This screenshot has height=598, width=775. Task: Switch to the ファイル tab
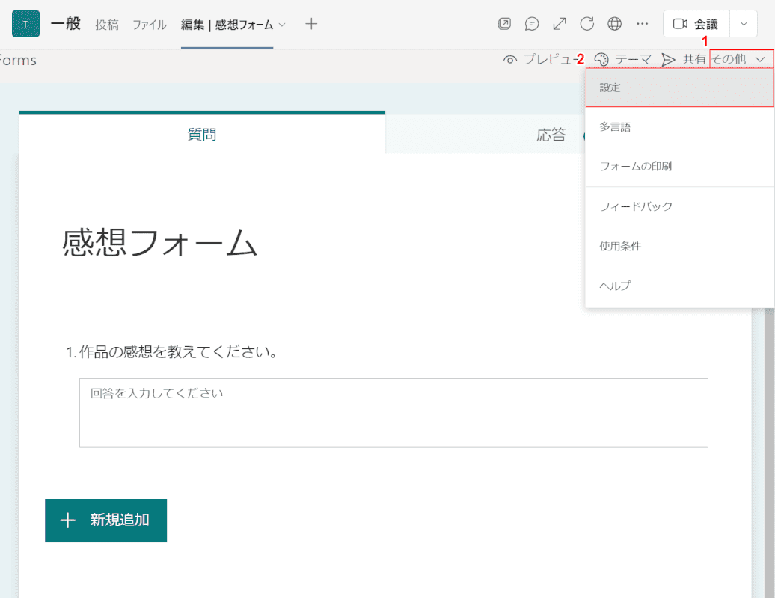pyautogui.click(x=150, y=25)
